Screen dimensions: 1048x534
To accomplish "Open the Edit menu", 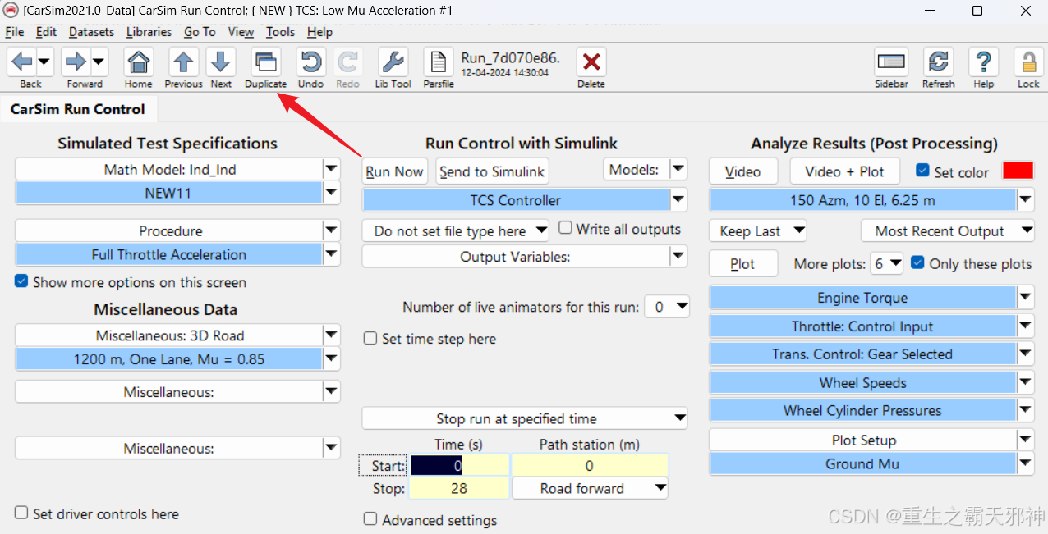I will click(x=47, y=32).
